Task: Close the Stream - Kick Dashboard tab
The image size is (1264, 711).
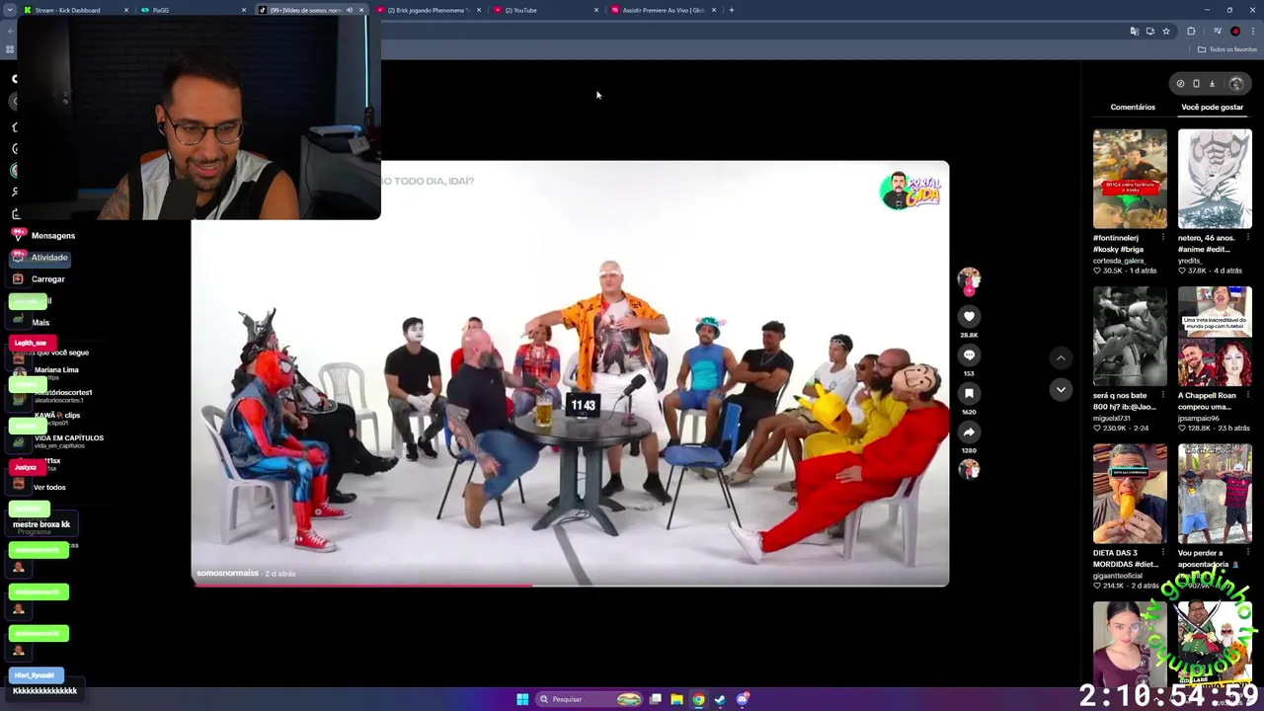Action: (125, 10)
